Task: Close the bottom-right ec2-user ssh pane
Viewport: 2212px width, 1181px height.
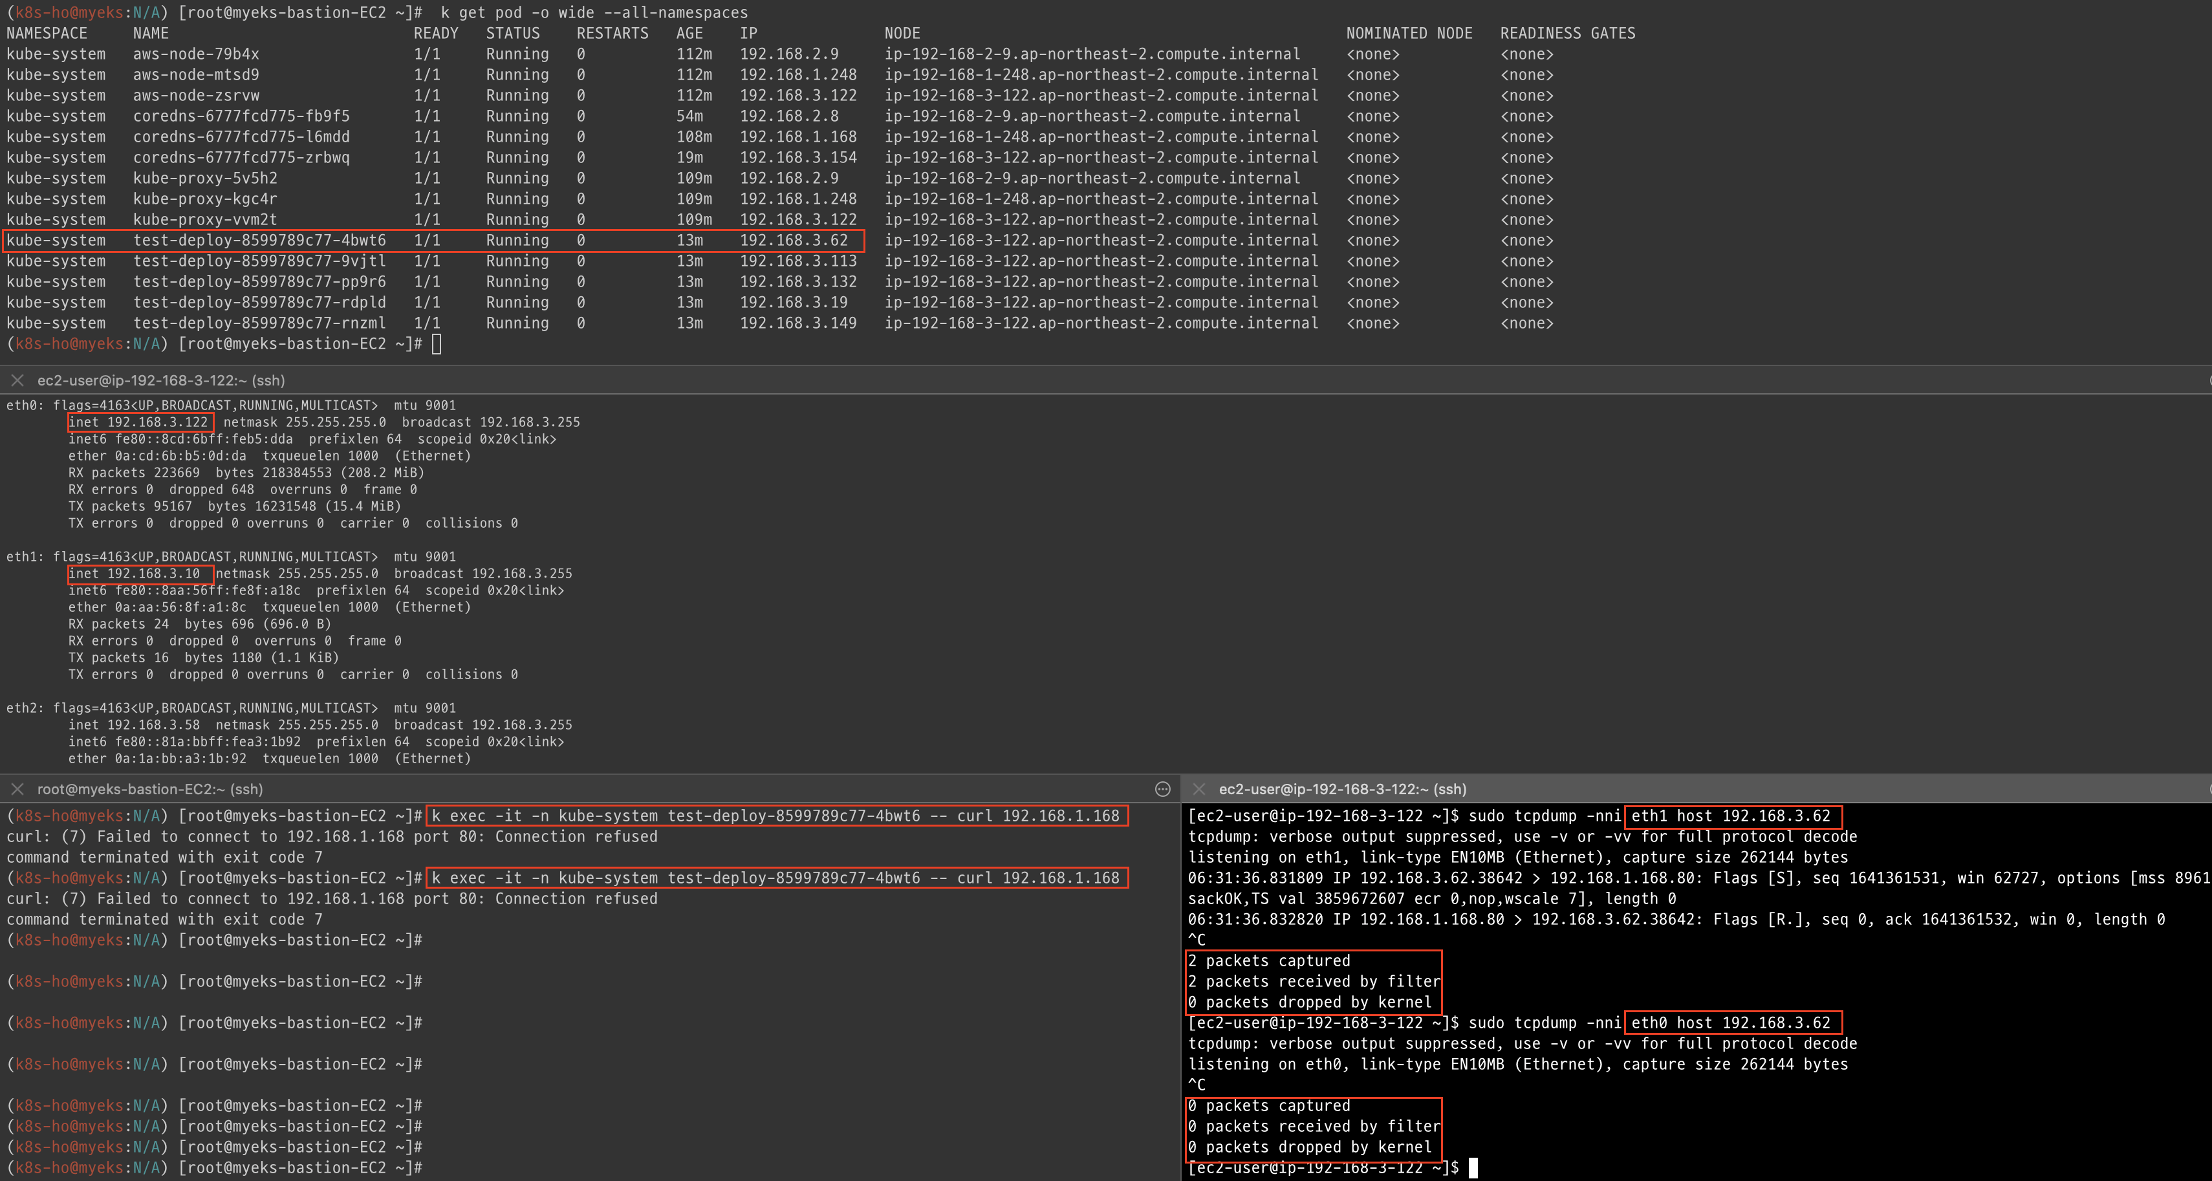Action: (x=1200, y=788)
